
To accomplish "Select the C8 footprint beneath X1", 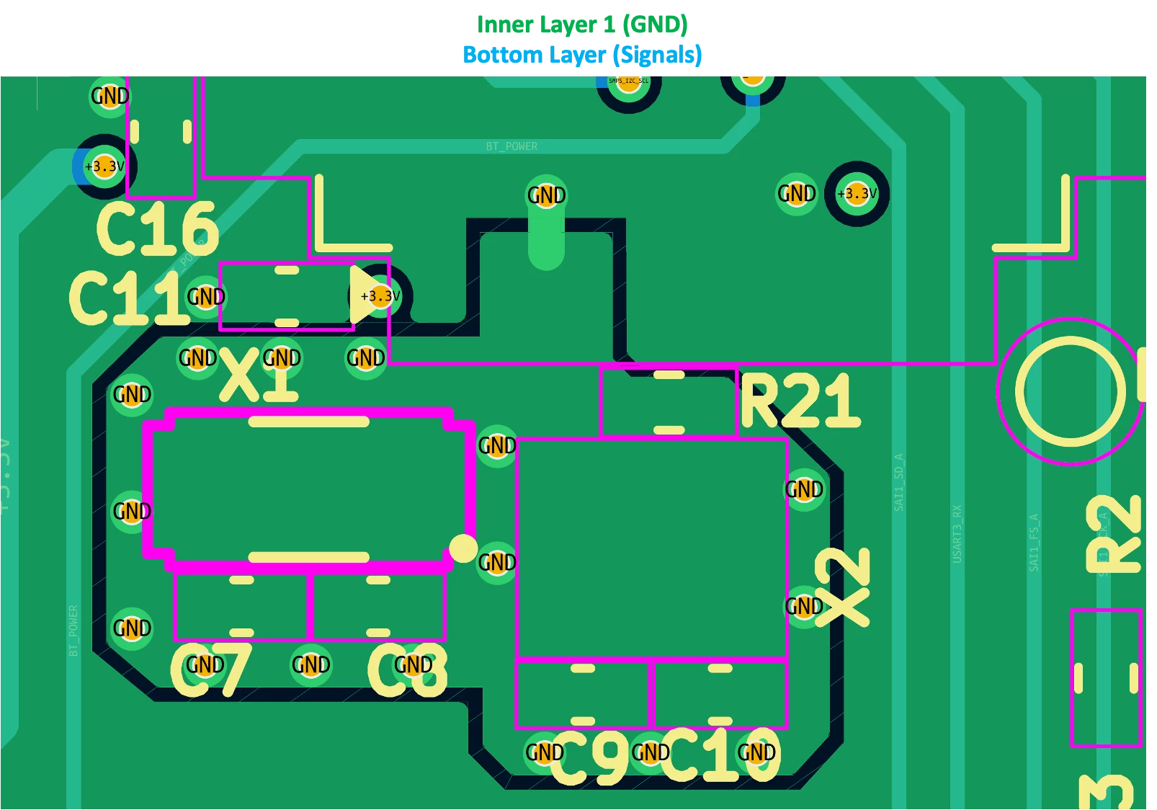I will pyautogui.click(x=378, y=606).
